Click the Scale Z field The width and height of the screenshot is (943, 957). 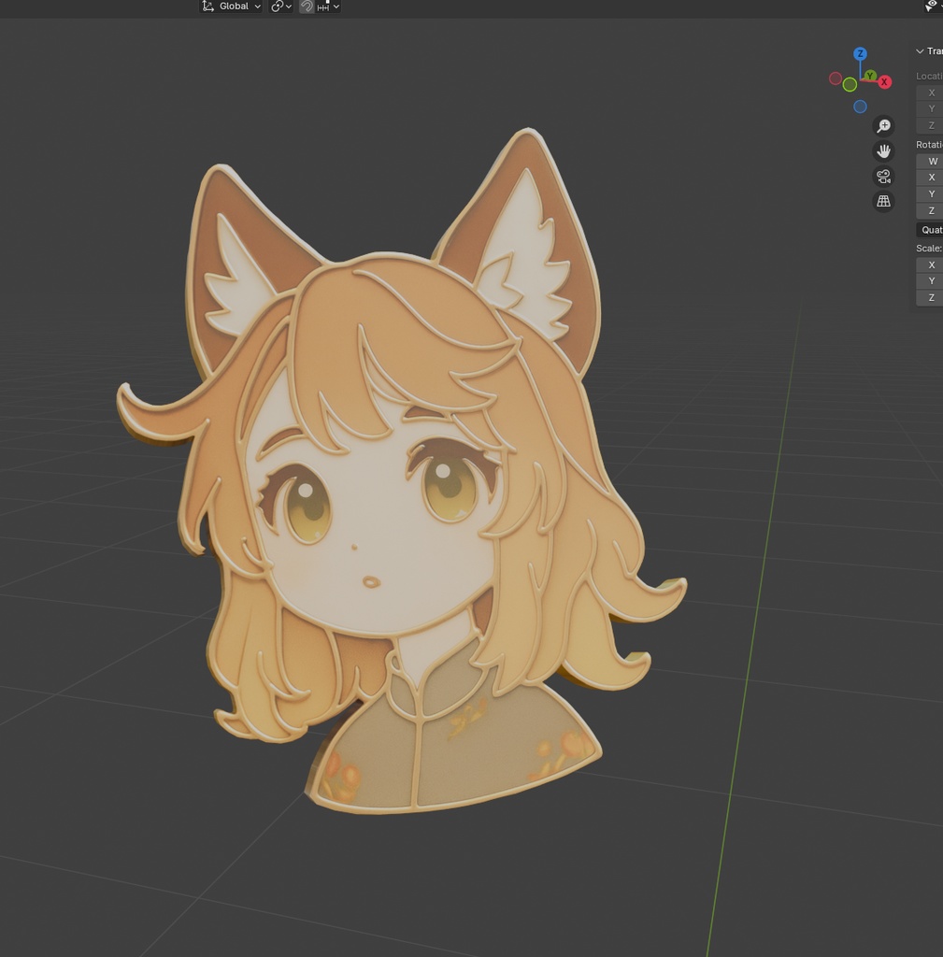point(930,298)
